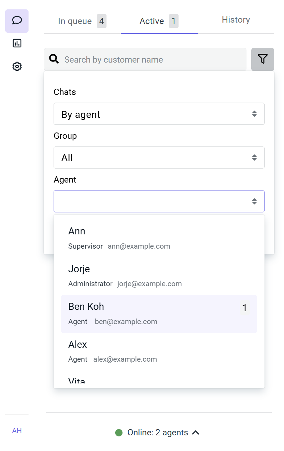The width and height of the screenshot is (284, 451).
Task: Select Ann from the agent list
Action: click(159, 238)
